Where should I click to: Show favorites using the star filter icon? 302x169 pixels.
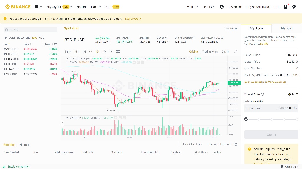tap(6, 38)
